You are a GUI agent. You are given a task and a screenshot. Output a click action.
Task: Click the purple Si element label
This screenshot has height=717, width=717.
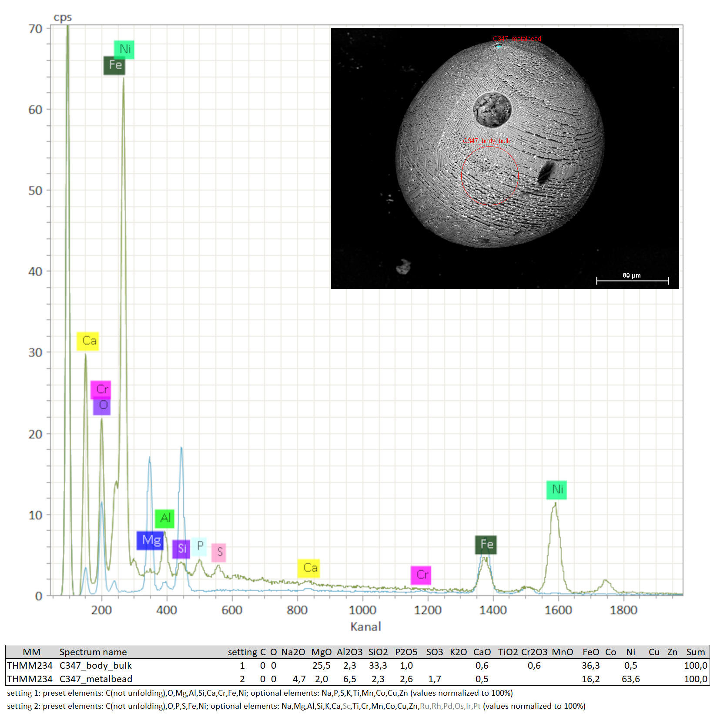pyautogui.click(x=181, y=549)
